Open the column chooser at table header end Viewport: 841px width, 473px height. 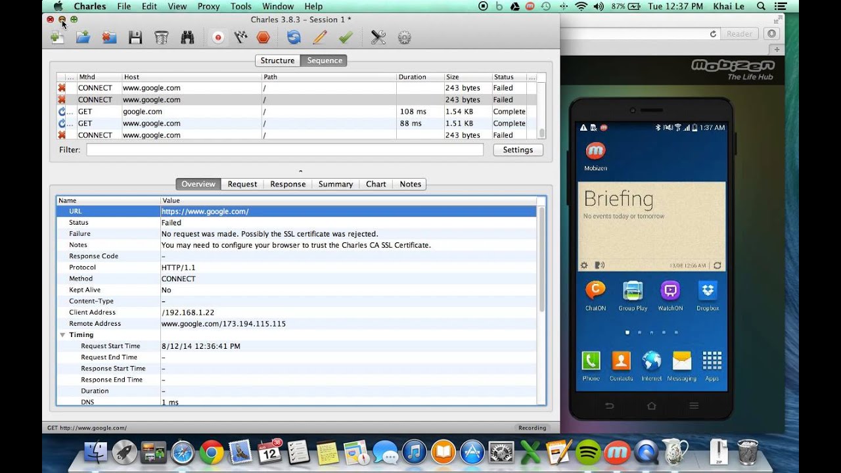(x=532, y=77)
